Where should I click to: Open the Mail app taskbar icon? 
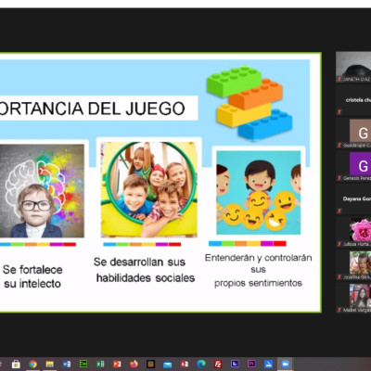point(167,365)
